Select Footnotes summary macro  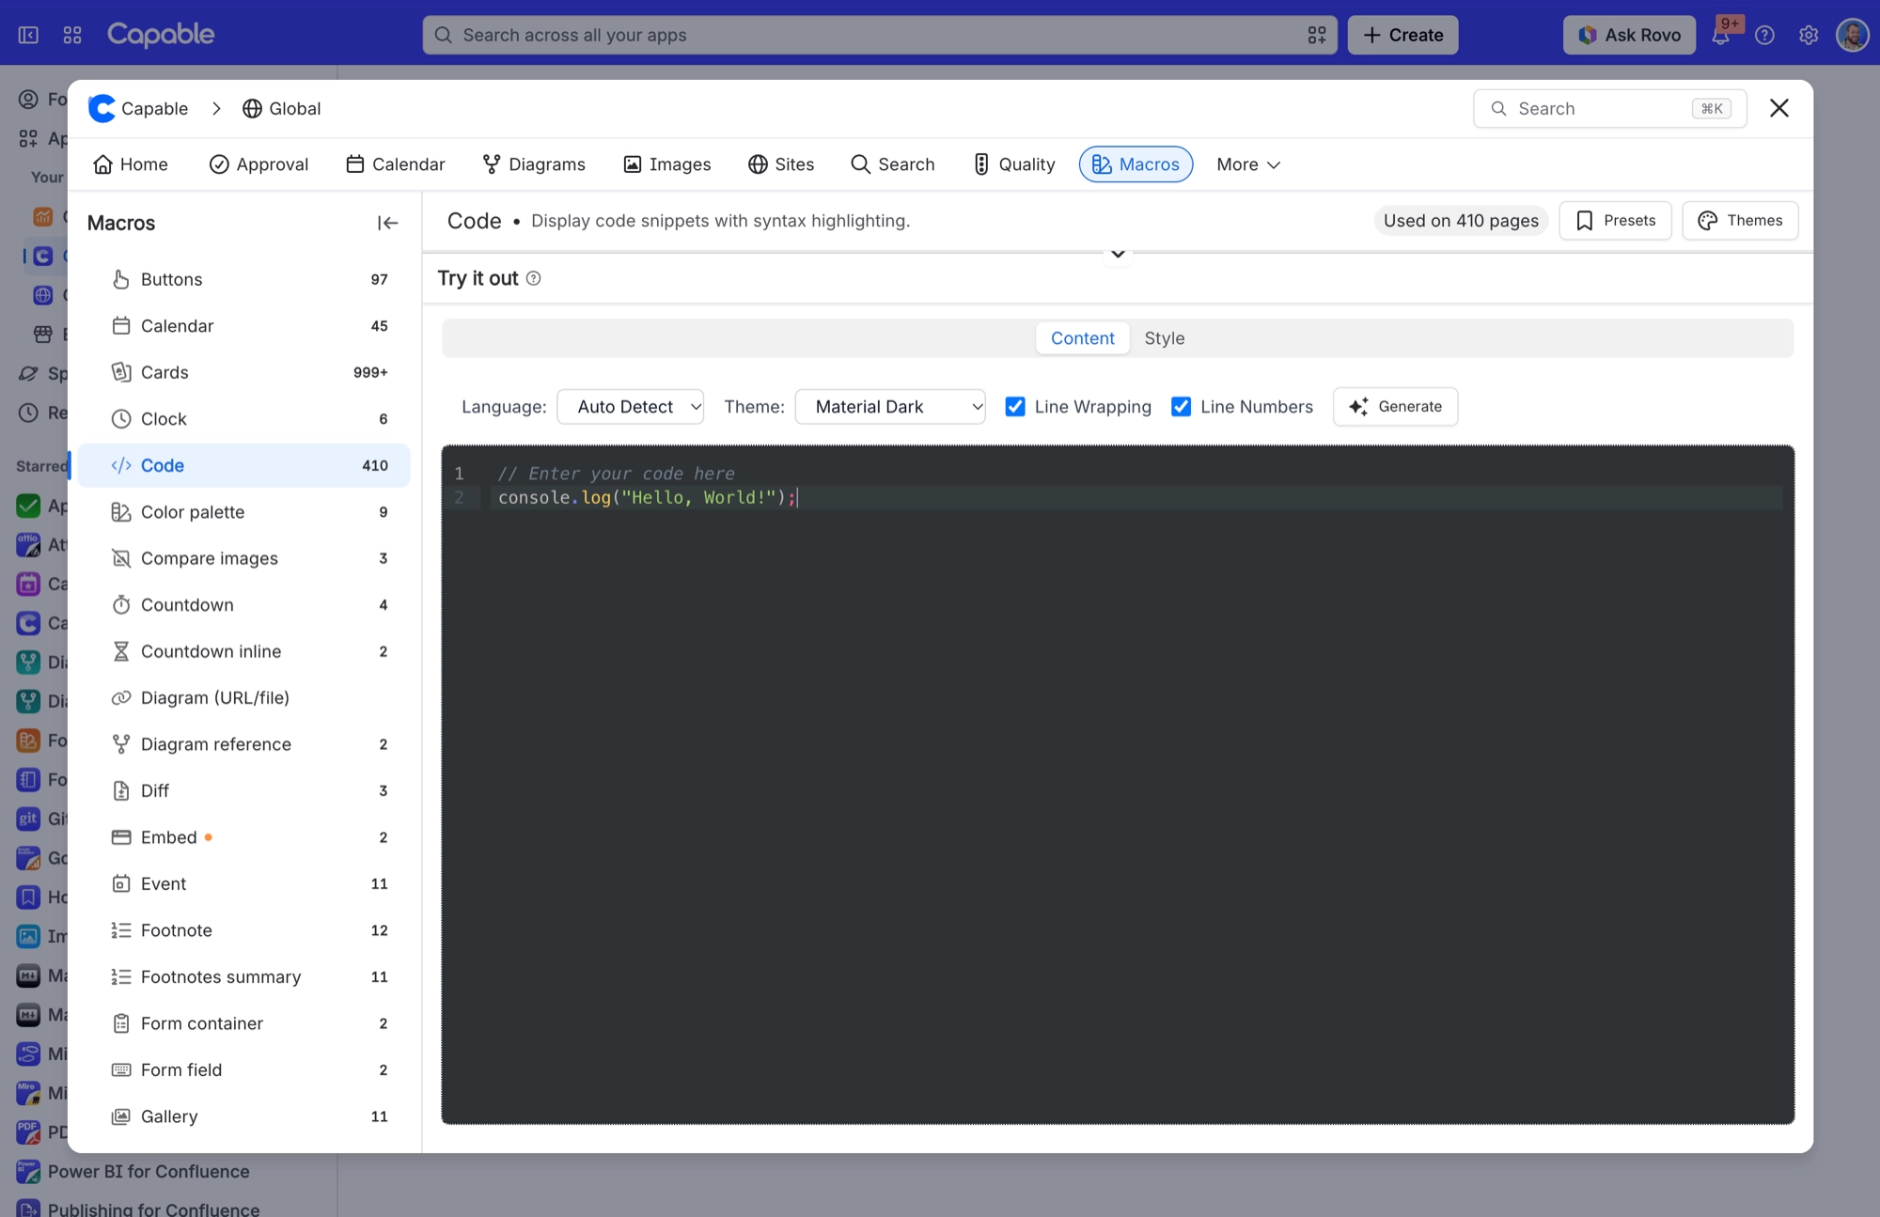point(244,977)
